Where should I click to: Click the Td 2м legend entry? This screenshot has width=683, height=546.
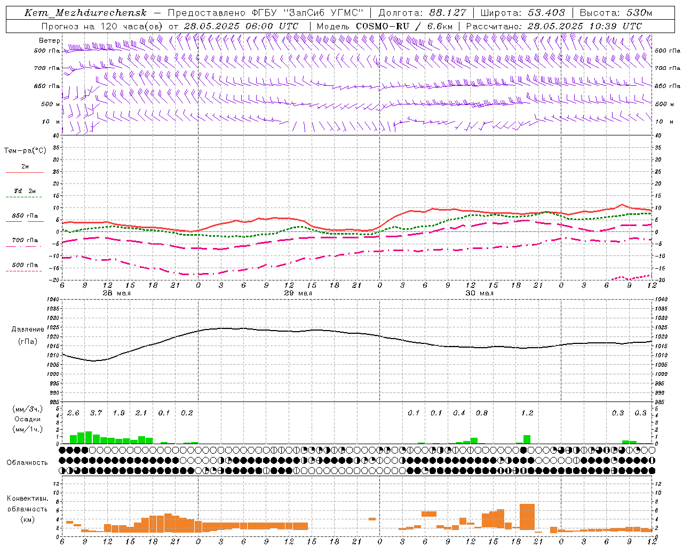point(25,191)
